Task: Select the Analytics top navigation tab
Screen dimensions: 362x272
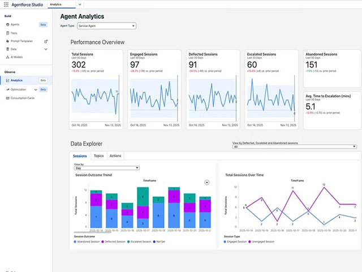Action: 62,5
